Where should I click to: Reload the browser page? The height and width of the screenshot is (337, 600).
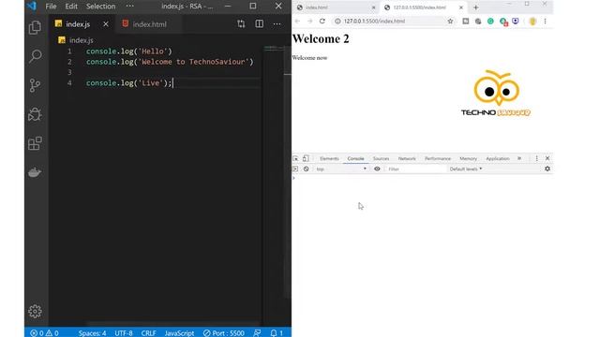[x=322, y=21]
